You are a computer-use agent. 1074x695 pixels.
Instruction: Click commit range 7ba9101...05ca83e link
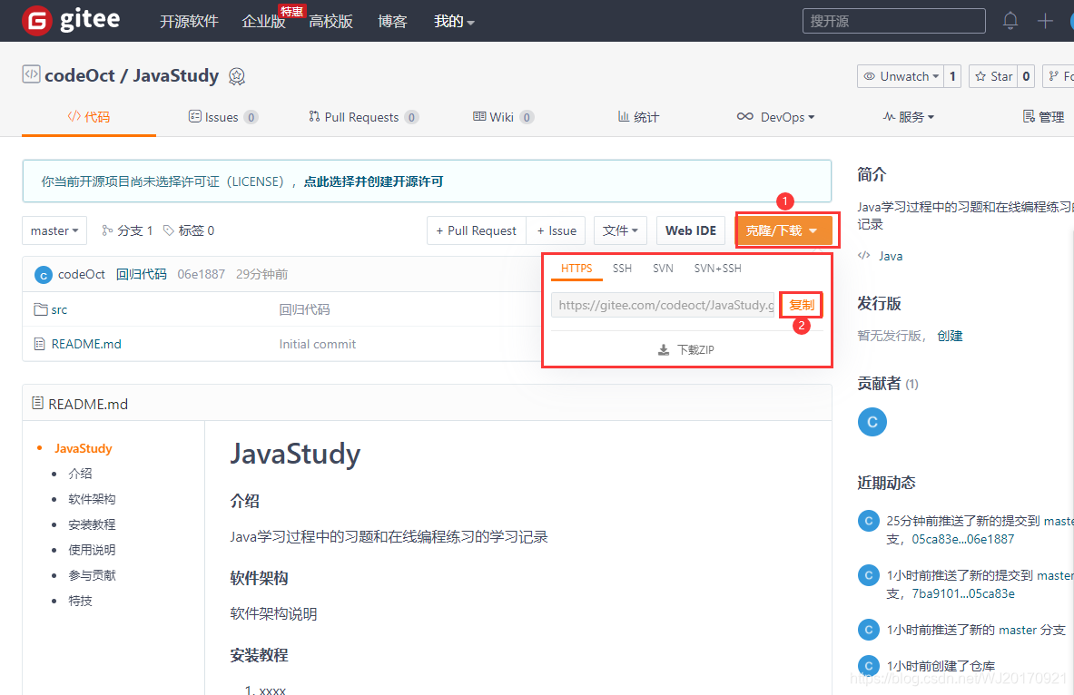coord(963,593)
